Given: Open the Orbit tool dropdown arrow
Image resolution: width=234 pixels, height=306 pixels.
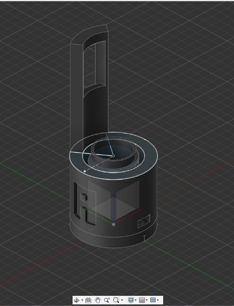Looking at the screenshot, I should point(82,300).
